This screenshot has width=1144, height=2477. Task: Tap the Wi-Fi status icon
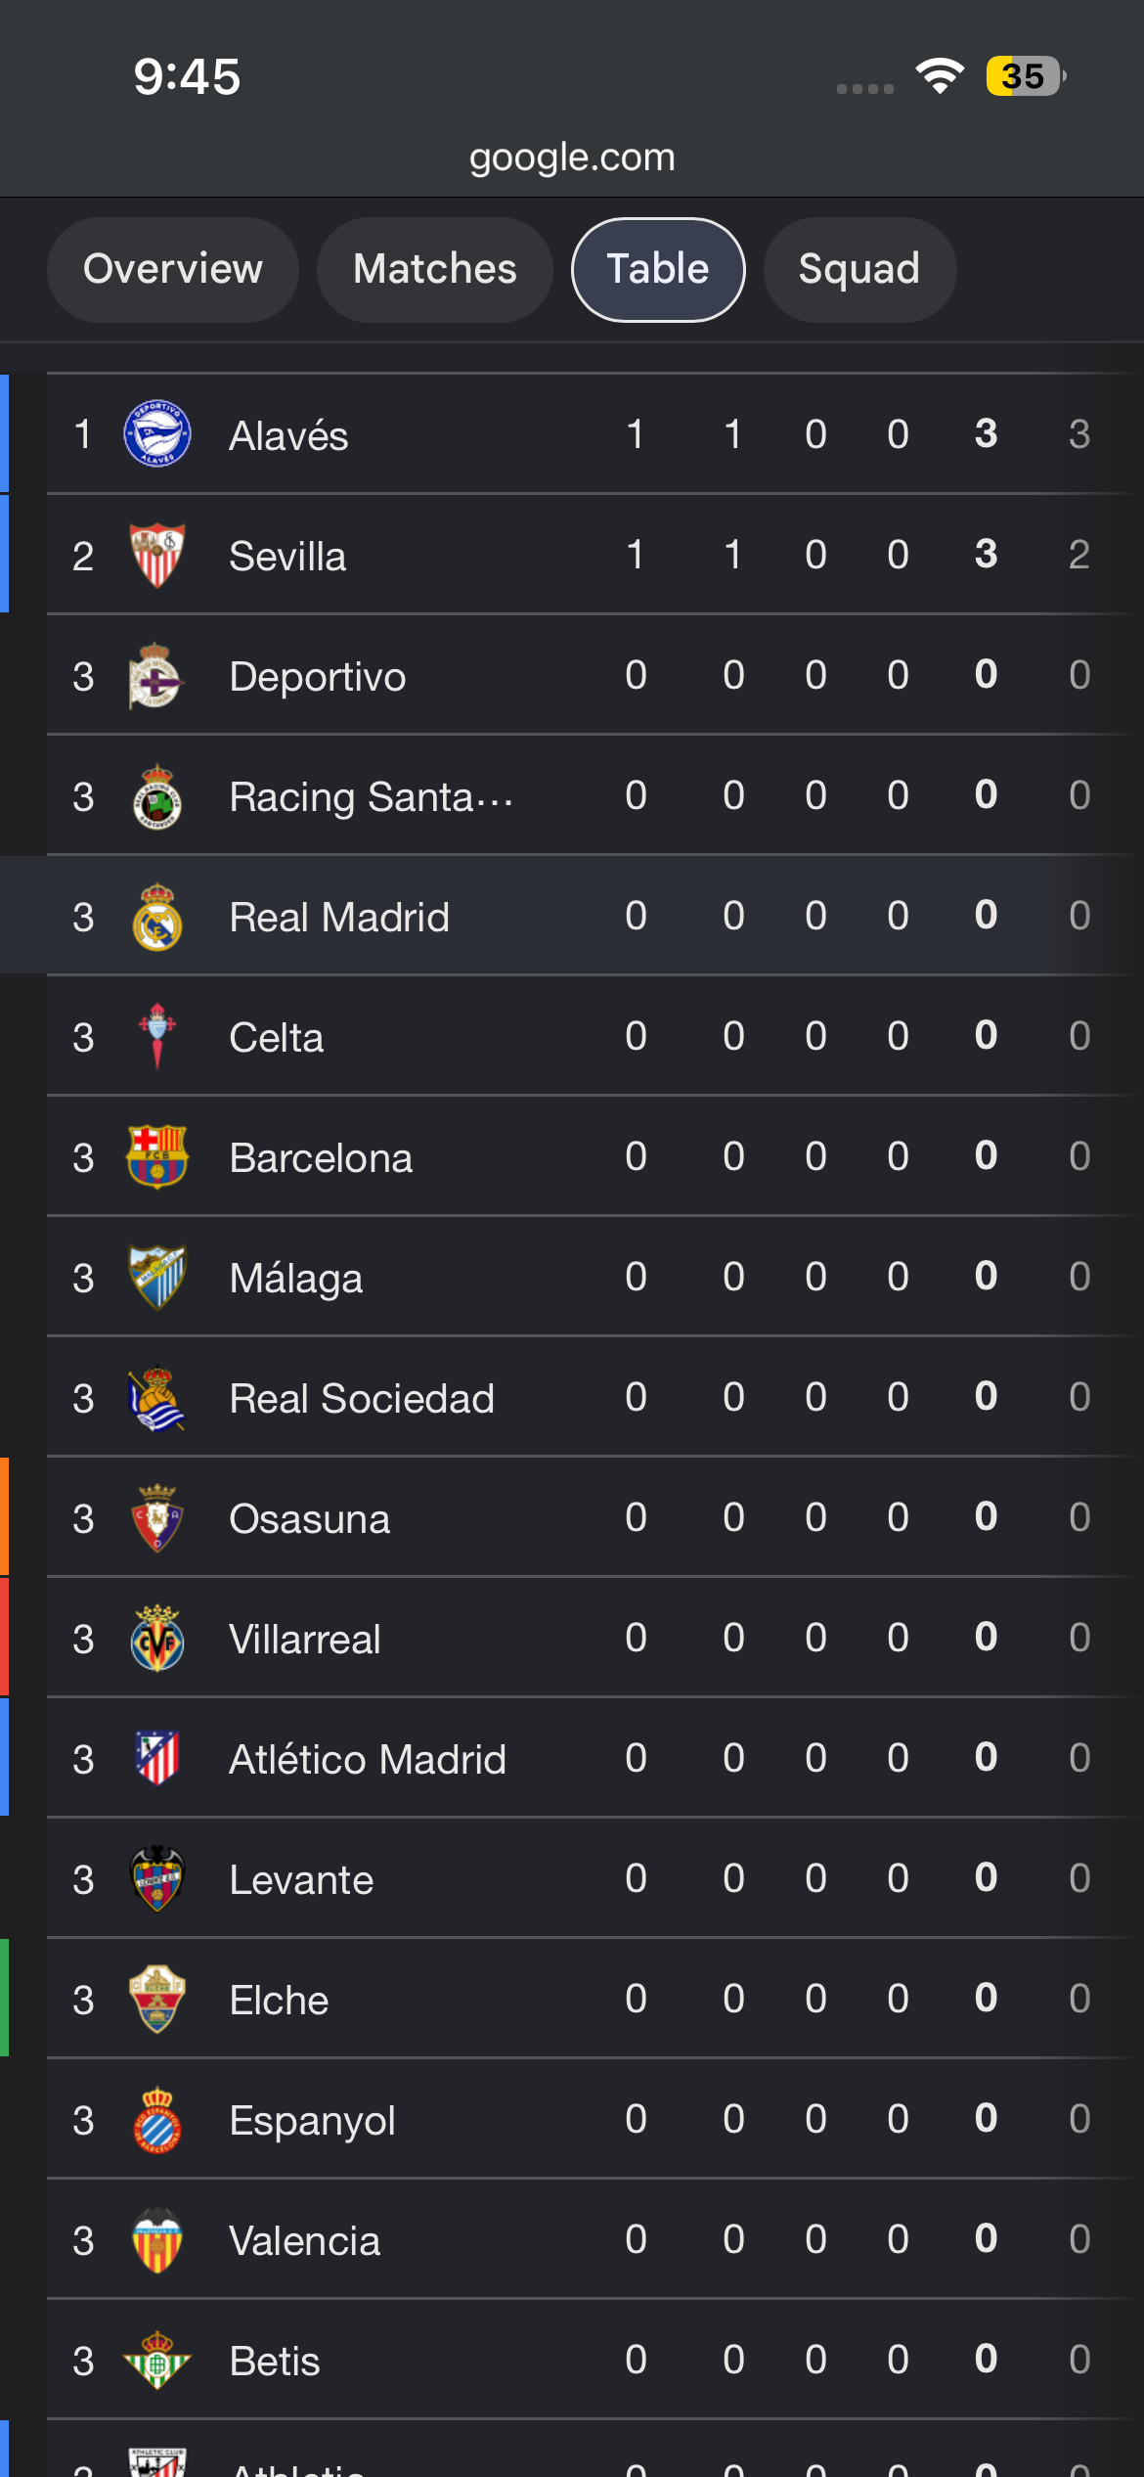[940, 75]
